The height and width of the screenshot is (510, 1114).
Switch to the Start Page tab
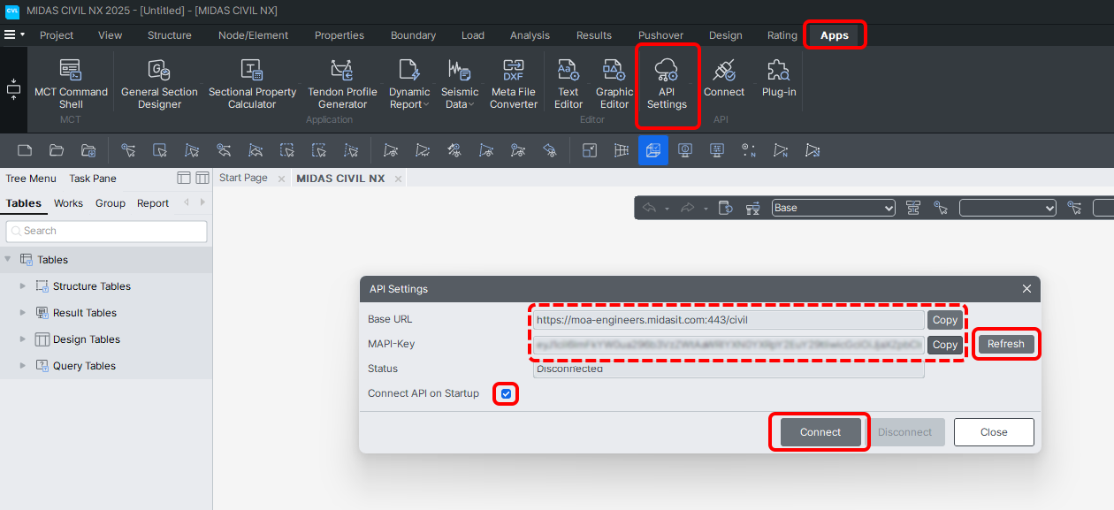click(x=243, y=178)
